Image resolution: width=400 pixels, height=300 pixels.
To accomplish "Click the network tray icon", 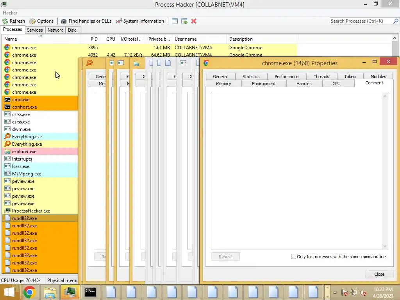I will click(x=354, y=293).
